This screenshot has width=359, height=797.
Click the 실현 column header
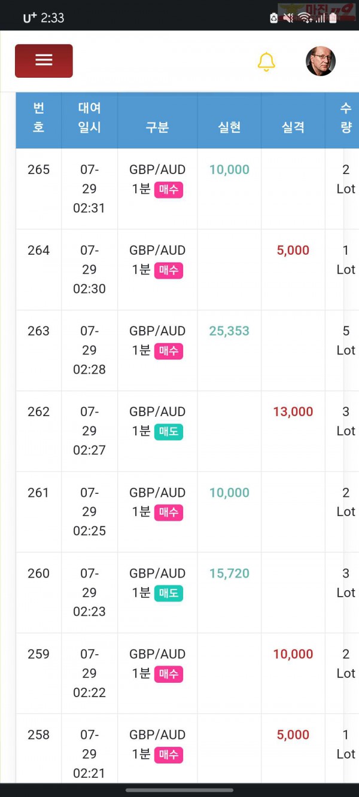point(229,127)
